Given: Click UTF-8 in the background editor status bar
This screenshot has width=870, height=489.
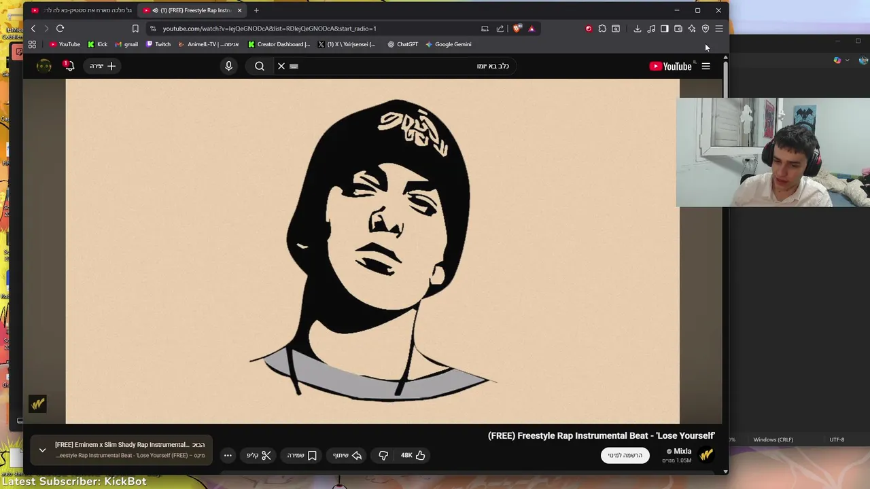Looking at the screenshot, I should [837, 439].
